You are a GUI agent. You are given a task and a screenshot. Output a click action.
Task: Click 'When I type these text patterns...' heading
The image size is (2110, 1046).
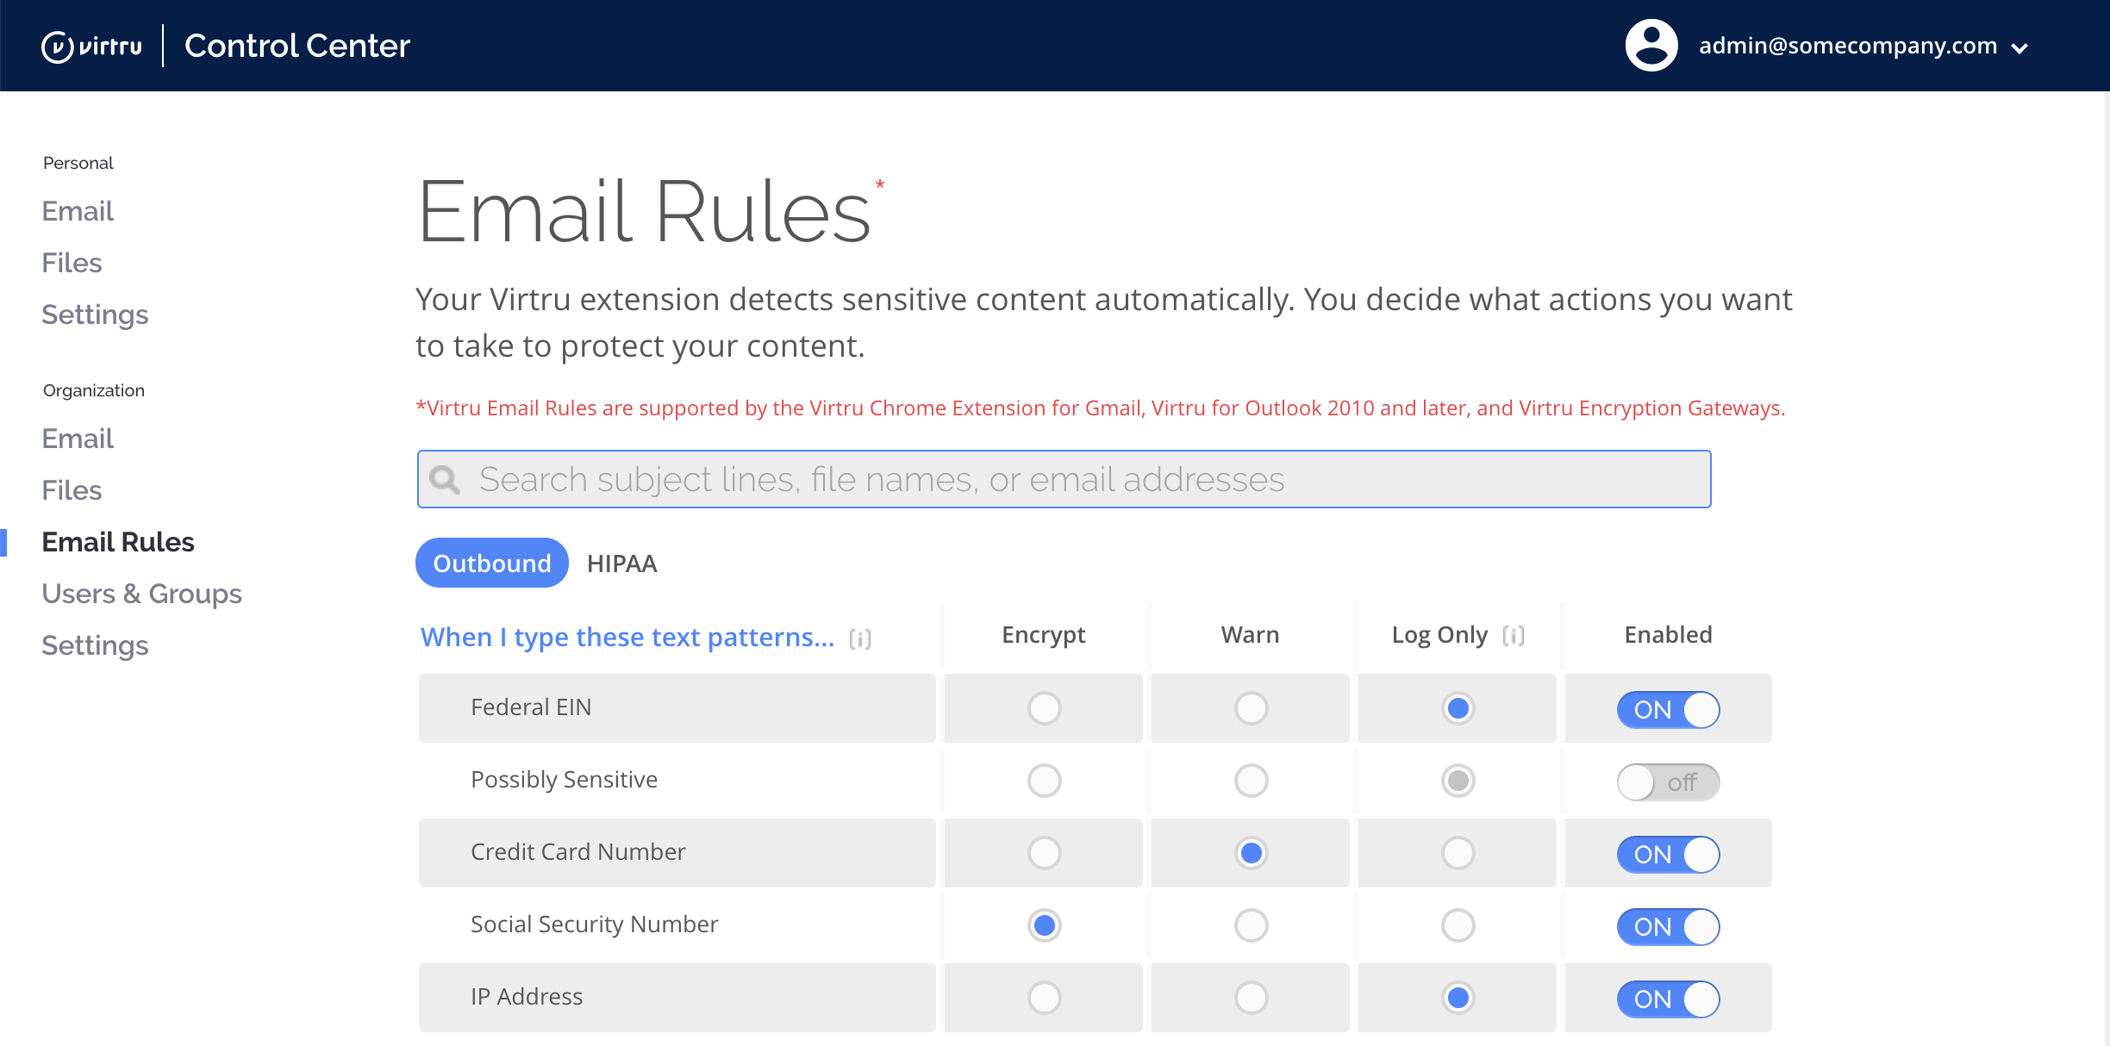627,637
